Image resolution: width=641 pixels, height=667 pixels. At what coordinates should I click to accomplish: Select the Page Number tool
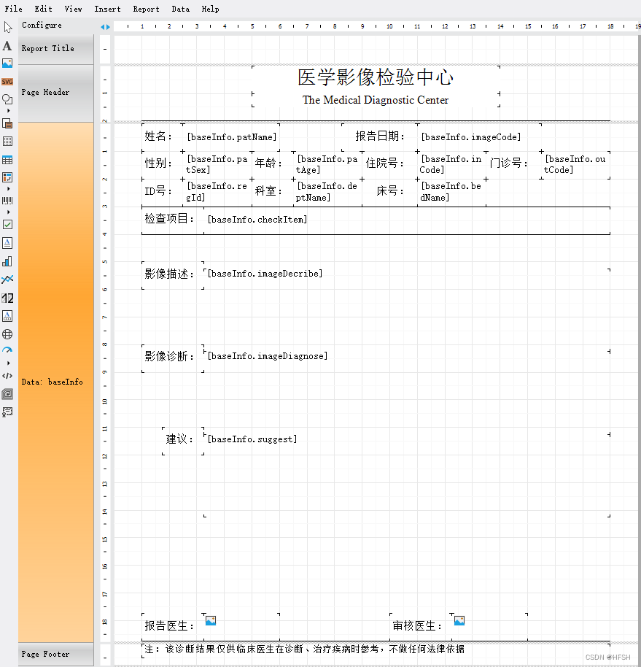pos(7,298)
